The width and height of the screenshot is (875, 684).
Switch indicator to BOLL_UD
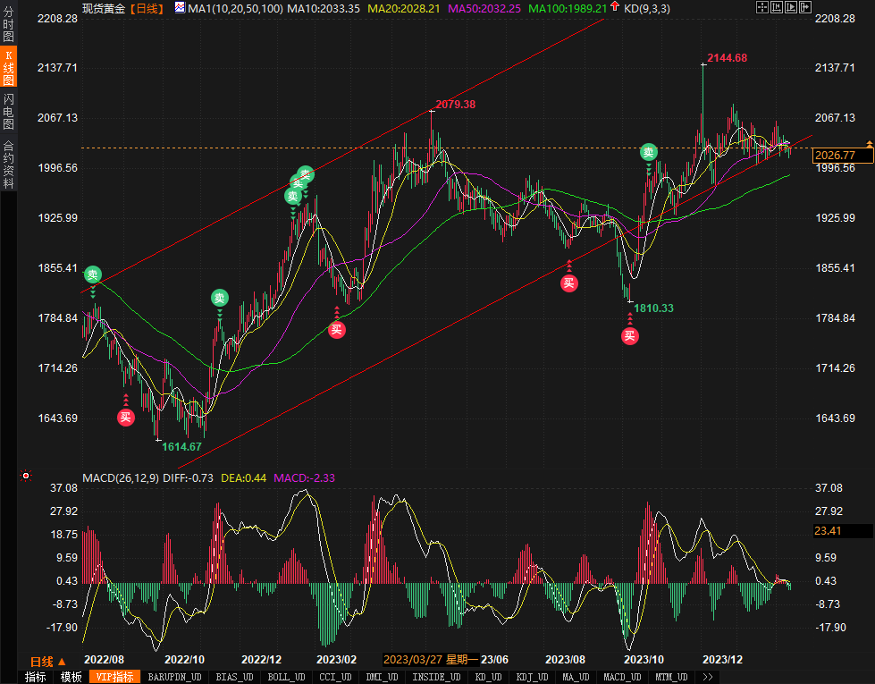click(x=286, y=677)
